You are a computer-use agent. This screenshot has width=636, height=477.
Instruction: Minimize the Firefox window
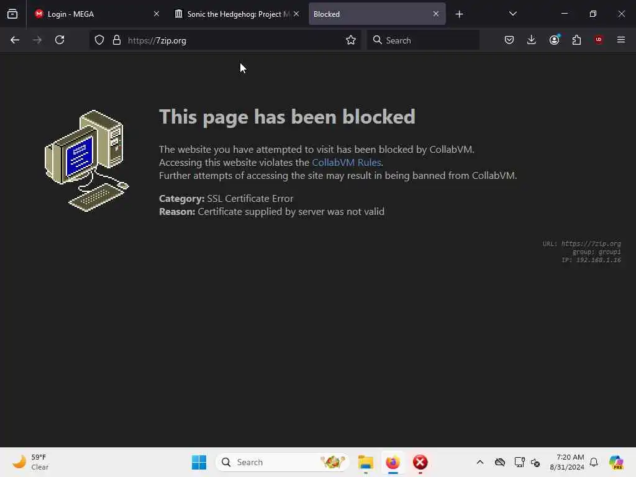pyautogui.click(x=564, y=14)
